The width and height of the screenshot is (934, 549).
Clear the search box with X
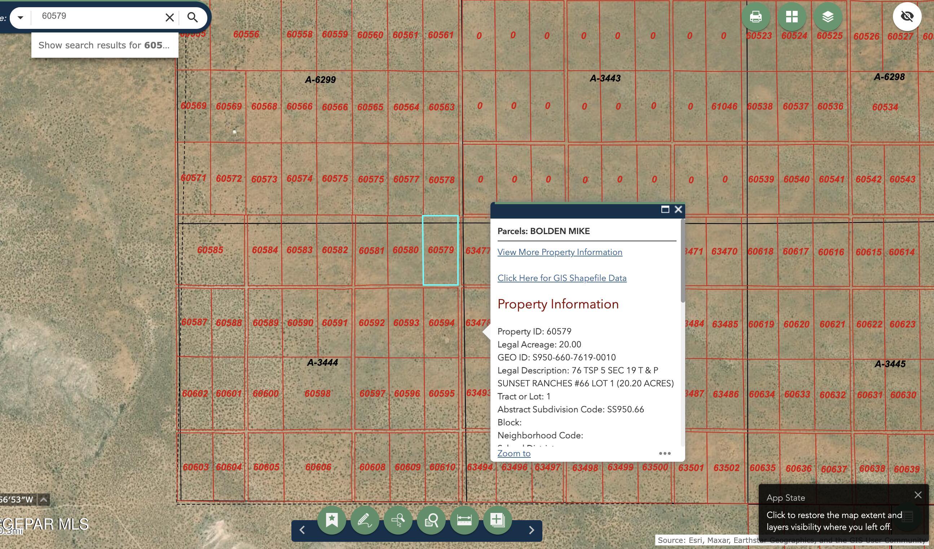point(169,17)
